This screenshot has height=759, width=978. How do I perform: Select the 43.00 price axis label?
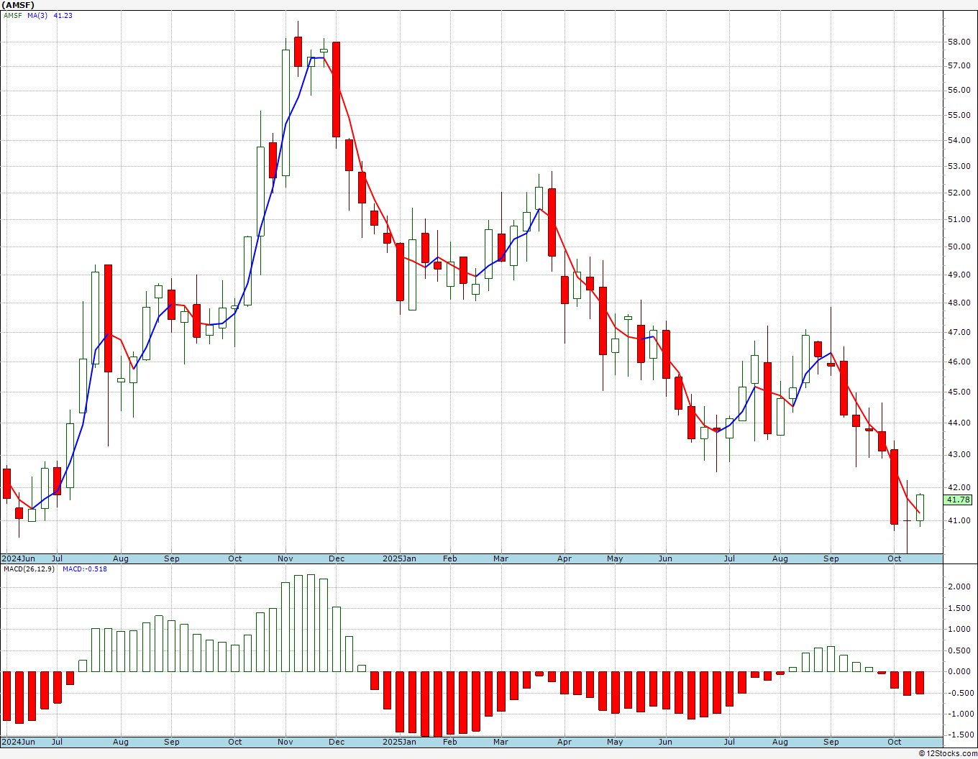[959, 454]
